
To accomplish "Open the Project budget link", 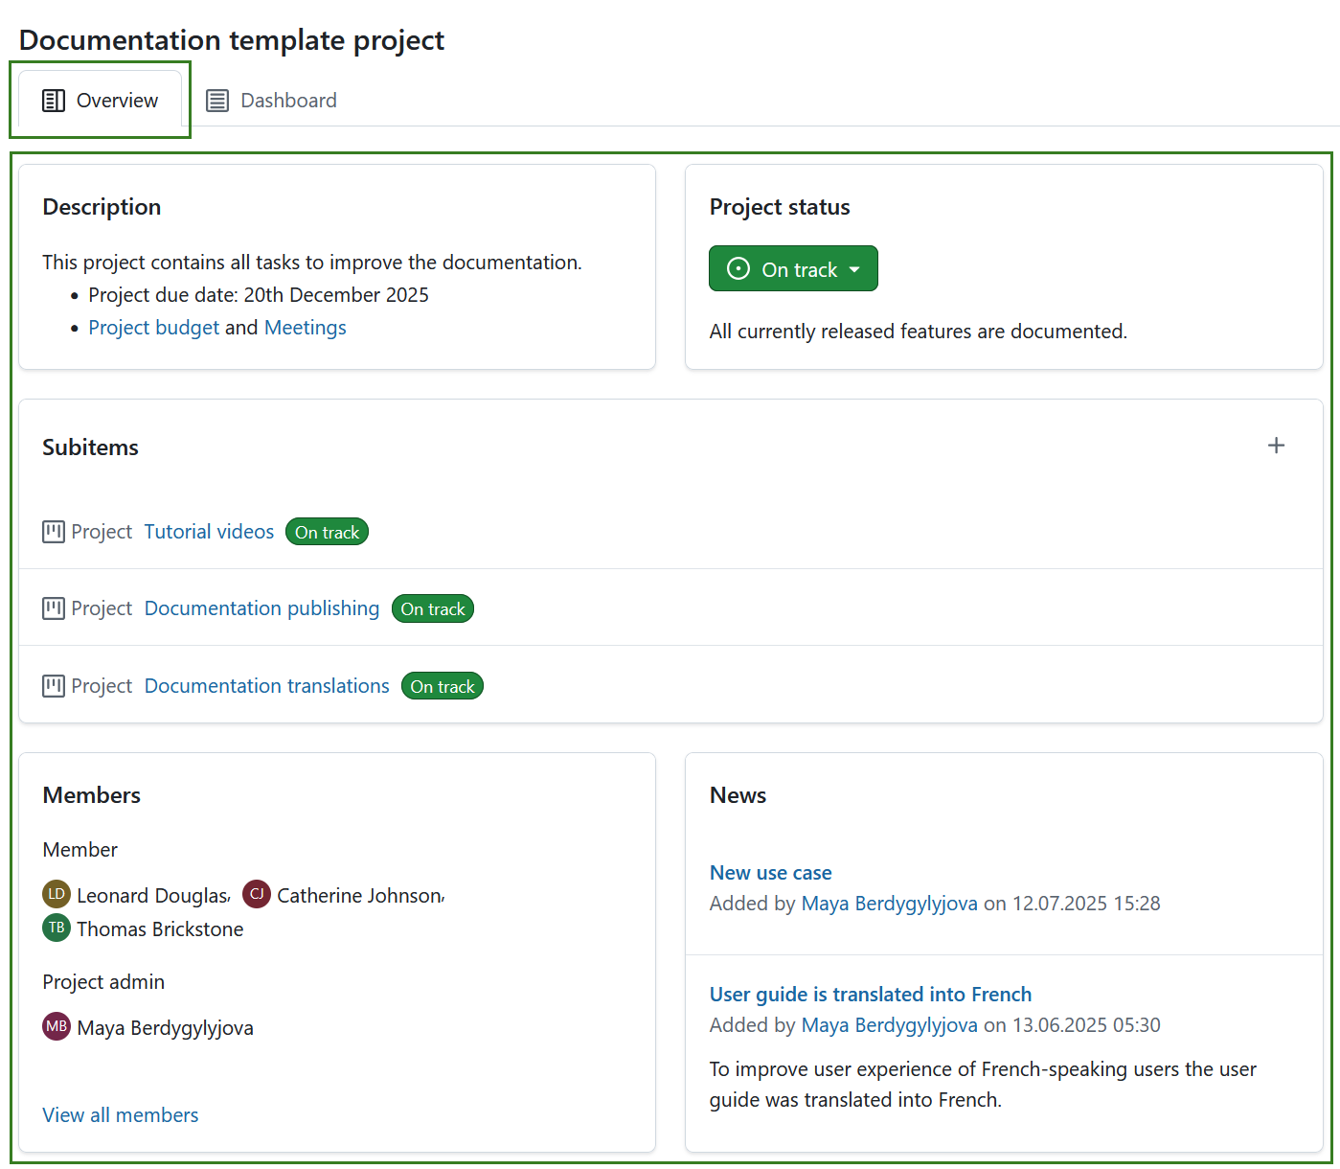I will (x=153, y=327).
